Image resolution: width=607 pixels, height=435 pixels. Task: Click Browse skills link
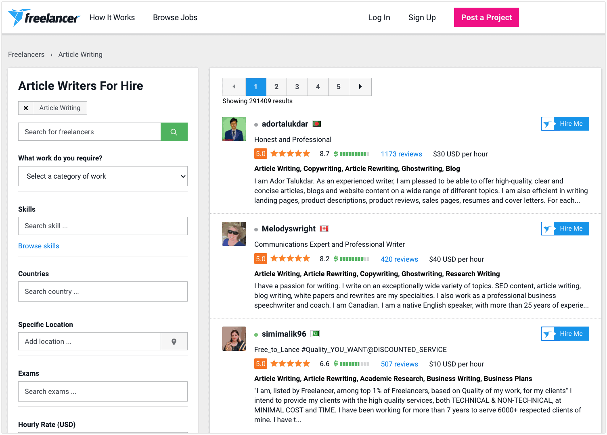39,246
